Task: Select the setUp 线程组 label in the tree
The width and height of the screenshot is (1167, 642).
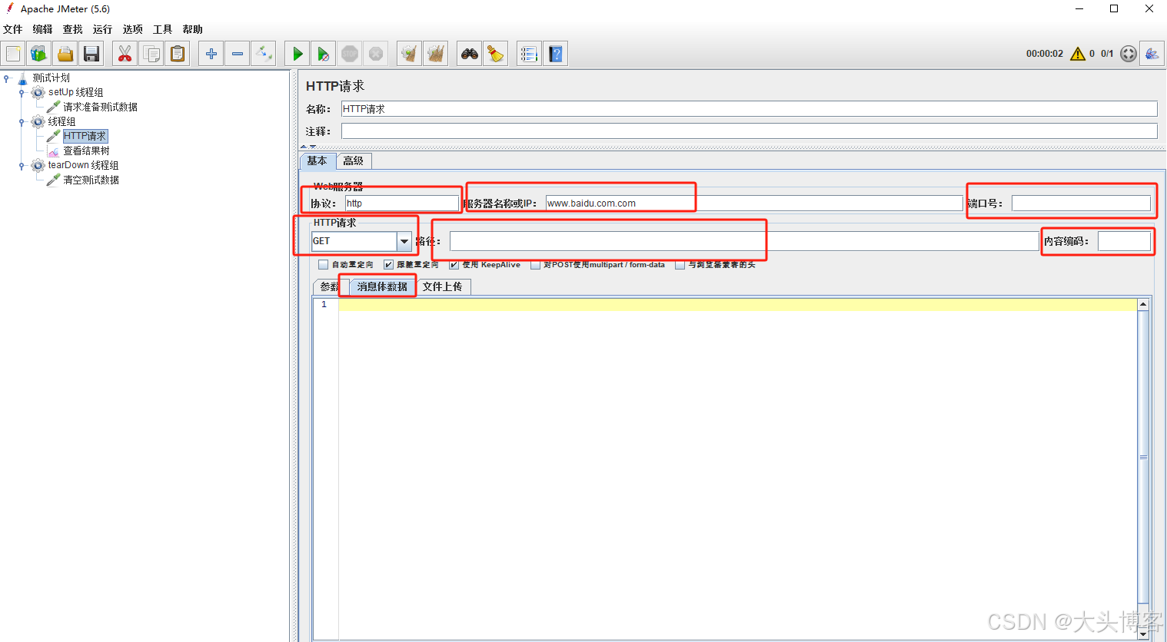Action: click(x=75, y=92)
